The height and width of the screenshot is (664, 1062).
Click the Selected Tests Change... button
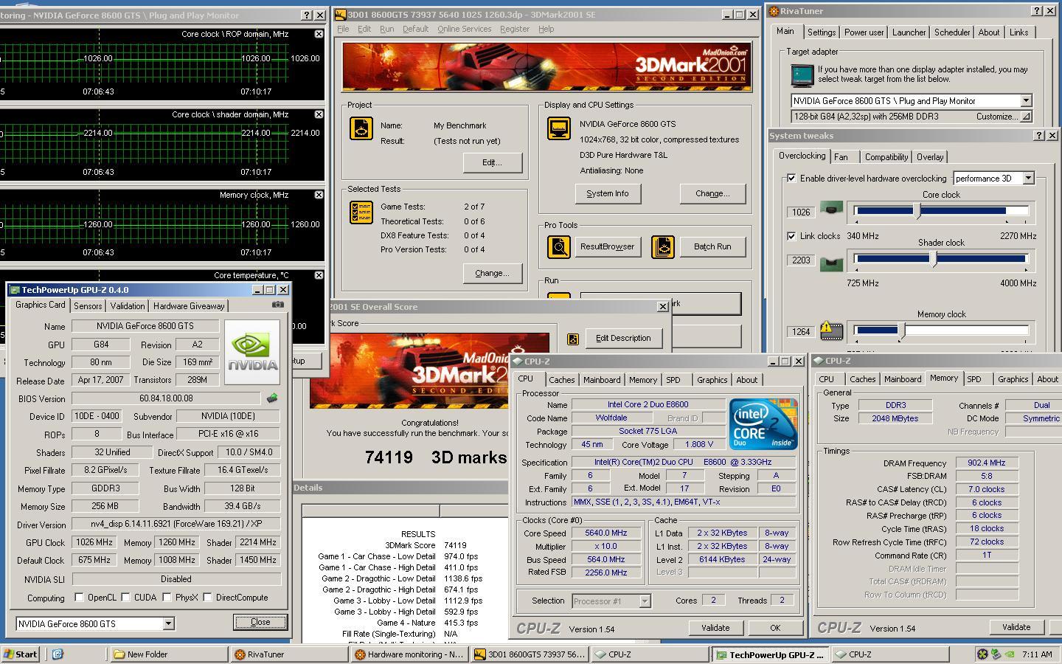[x=492, y=273]
